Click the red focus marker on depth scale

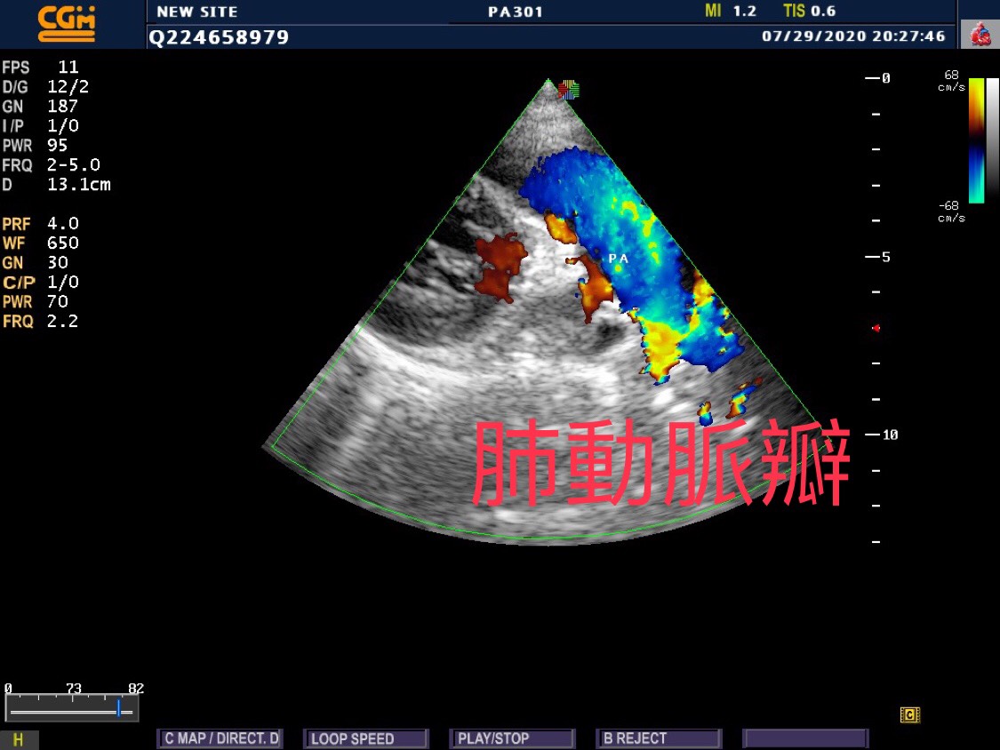[876, 328]
